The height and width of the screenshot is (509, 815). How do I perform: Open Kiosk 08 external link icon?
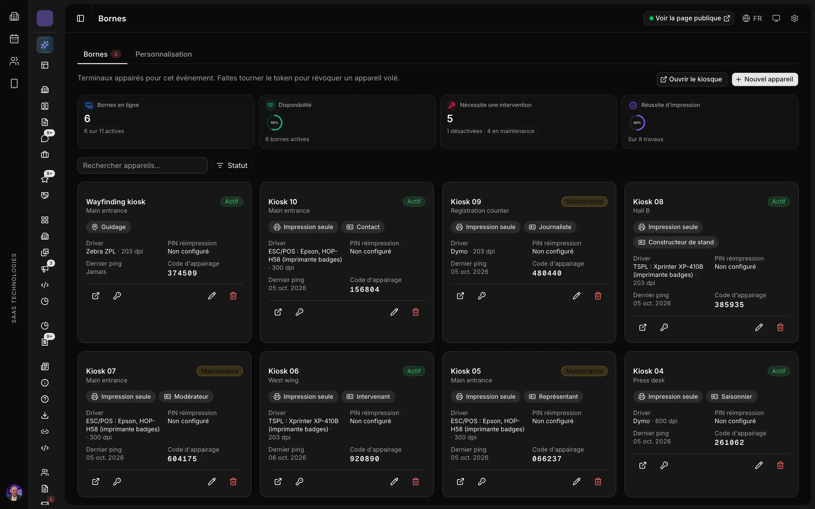point(642,327)
